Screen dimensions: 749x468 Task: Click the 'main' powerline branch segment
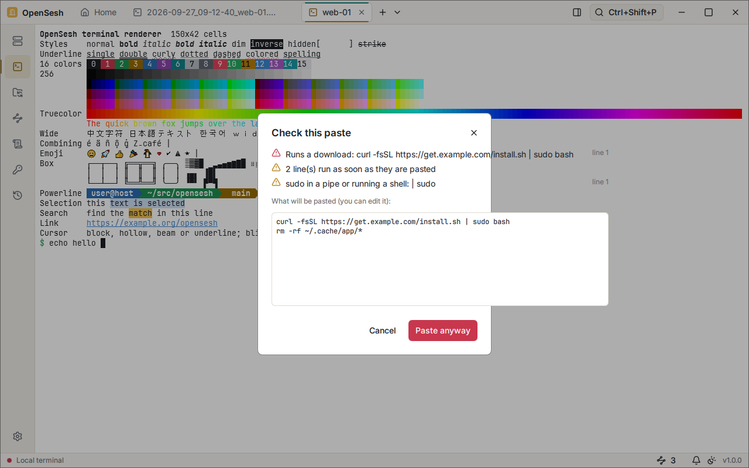tap(241, 193)
